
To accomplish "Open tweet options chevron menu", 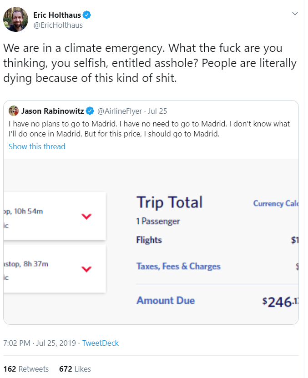I will [x=294, y=14].
